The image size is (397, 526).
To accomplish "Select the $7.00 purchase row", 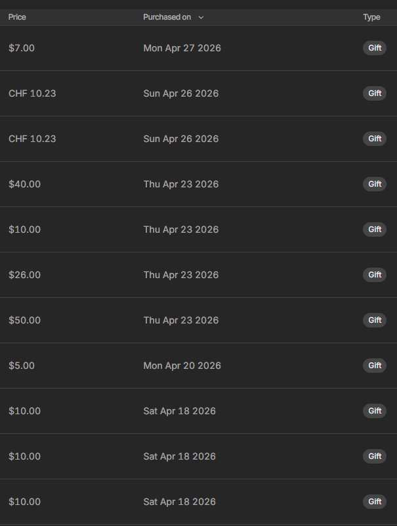I will pos(198,48).
